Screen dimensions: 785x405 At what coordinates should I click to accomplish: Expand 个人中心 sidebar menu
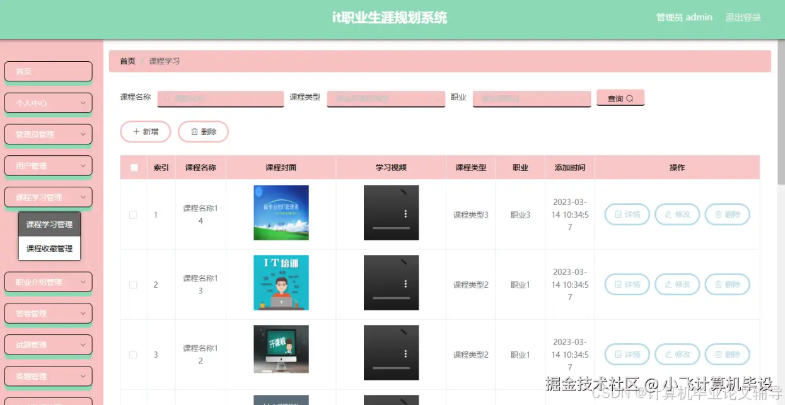tap(49, 103)
